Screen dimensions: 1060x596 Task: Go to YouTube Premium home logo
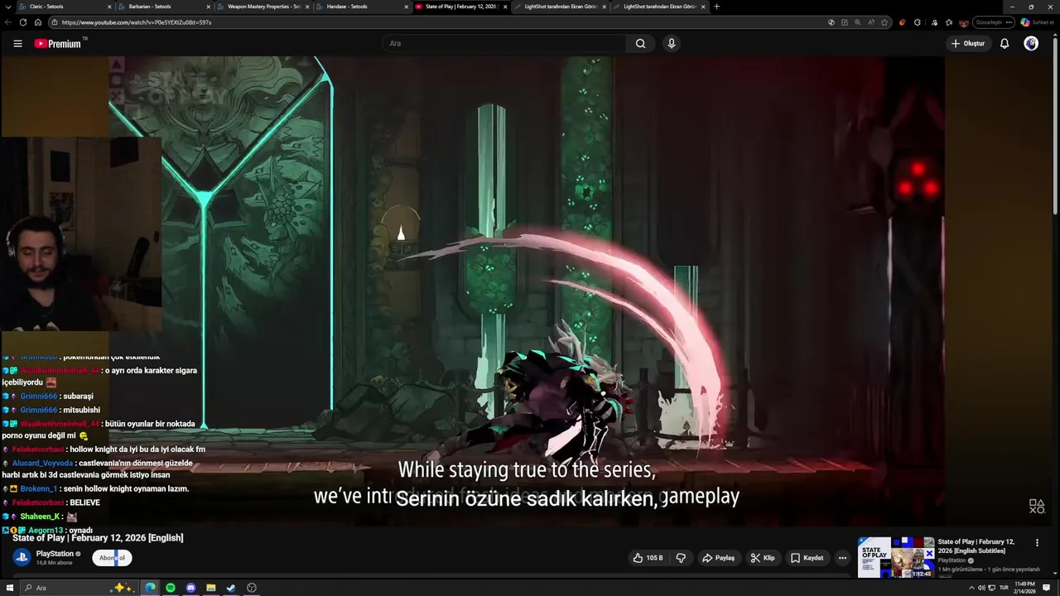click(58, 44)
